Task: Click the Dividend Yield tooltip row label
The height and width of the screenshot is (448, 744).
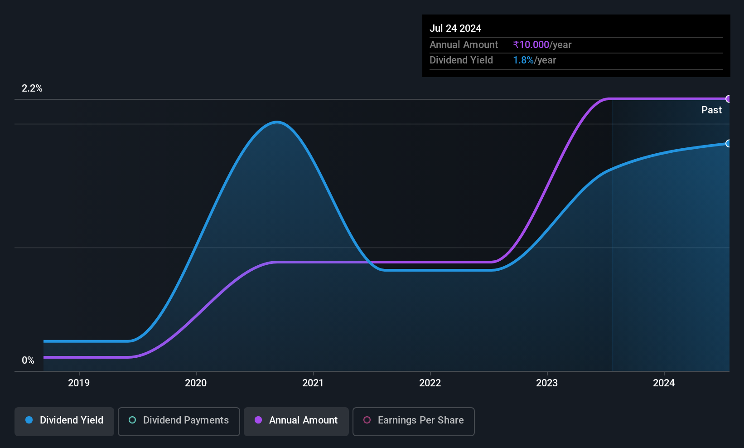Action: (461, 60)
